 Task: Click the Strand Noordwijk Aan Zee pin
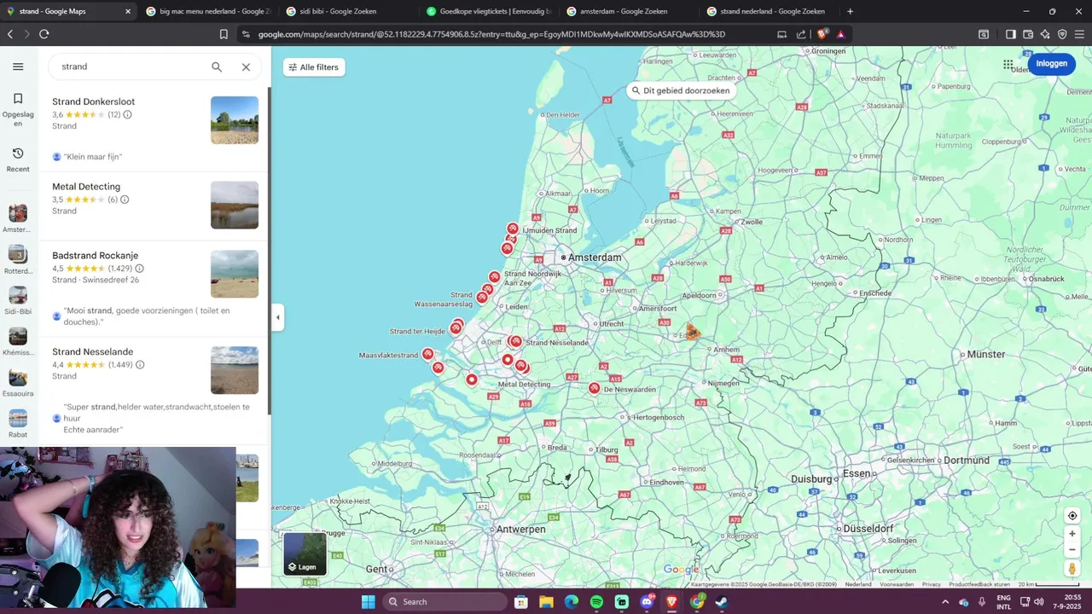[495, 276]
